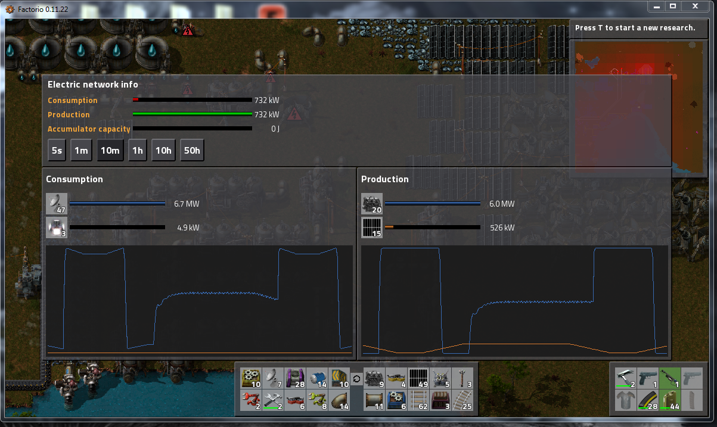Select the flamethrower weapon slot

pyautogui.click(x=669, y=378)
